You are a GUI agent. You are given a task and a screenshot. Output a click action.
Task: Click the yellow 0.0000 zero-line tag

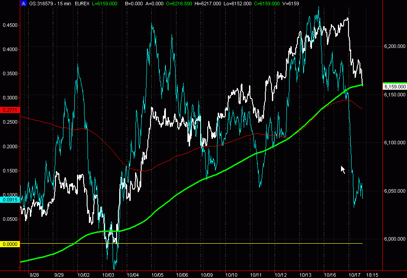click(x=10, y=244)
